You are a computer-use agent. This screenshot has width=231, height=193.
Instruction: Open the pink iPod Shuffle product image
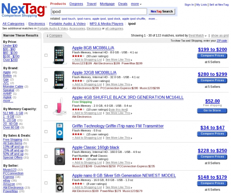pos(60,106)
